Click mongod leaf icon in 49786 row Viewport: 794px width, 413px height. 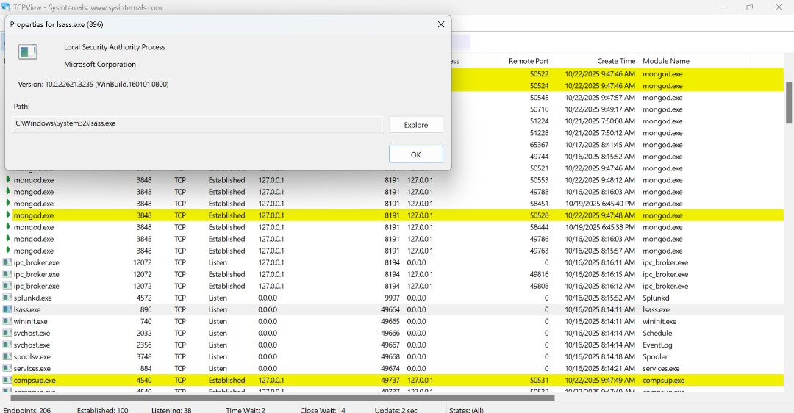[x=7, y=238]
